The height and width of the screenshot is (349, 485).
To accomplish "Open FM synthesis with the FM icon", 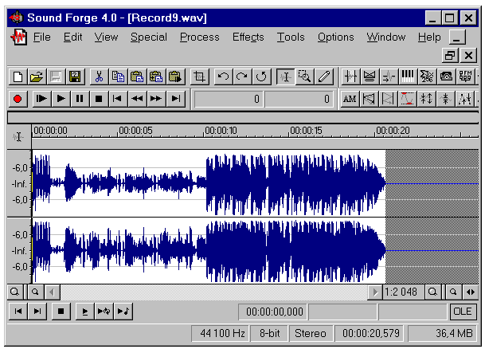I will [465, 76].
